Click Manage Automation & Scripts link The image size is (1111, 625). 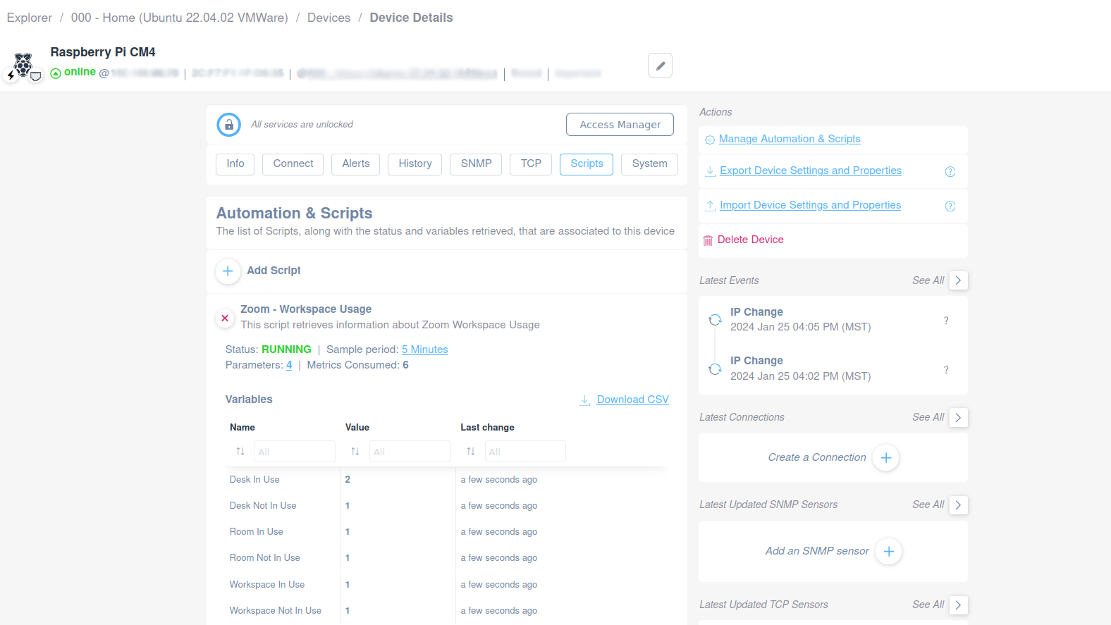tap(790, 140)
